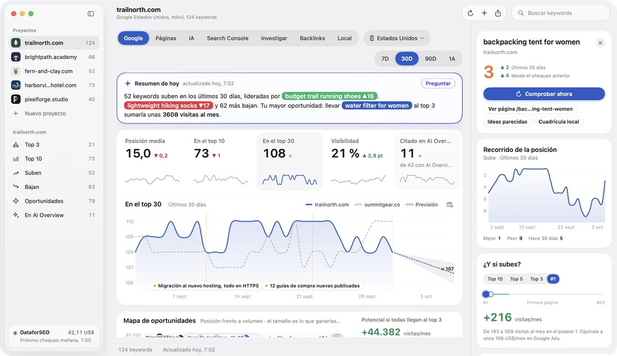617x356 pixels.
Task: Select the En el top 30 metric card
Action: (x=290, y=162)
